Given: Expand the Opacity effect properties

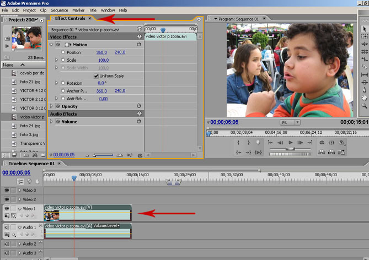Looking at the screenshot, I should pos(51,106).
